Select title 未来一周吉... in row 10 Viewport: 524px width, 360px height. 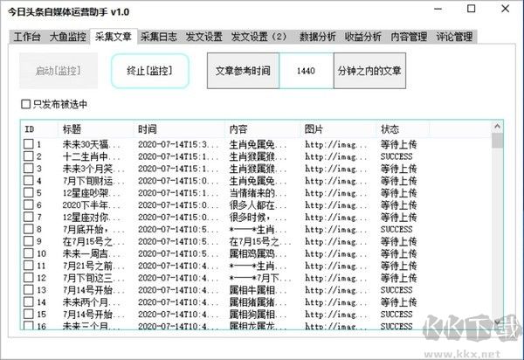coord(91,253)
